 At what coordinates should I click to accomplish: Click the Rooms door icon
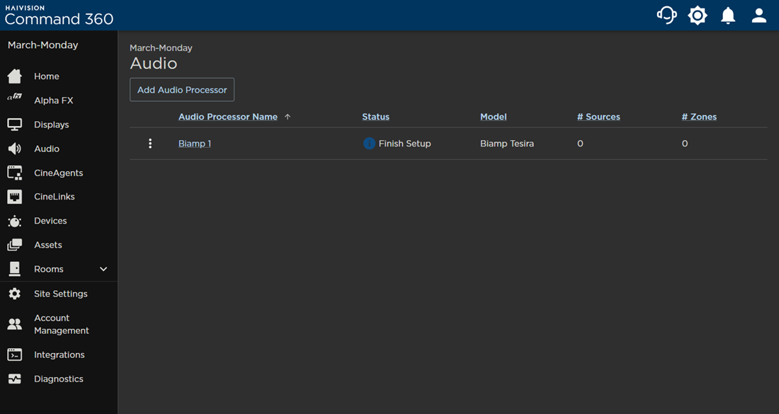(x=14, y=268)
